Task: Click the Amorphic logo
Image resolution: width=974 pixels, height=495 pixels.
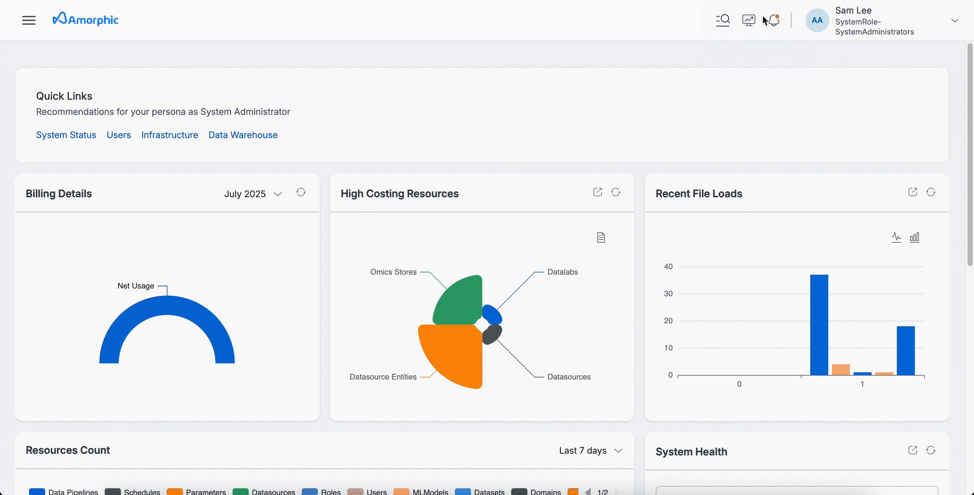Action: [85, 19]
